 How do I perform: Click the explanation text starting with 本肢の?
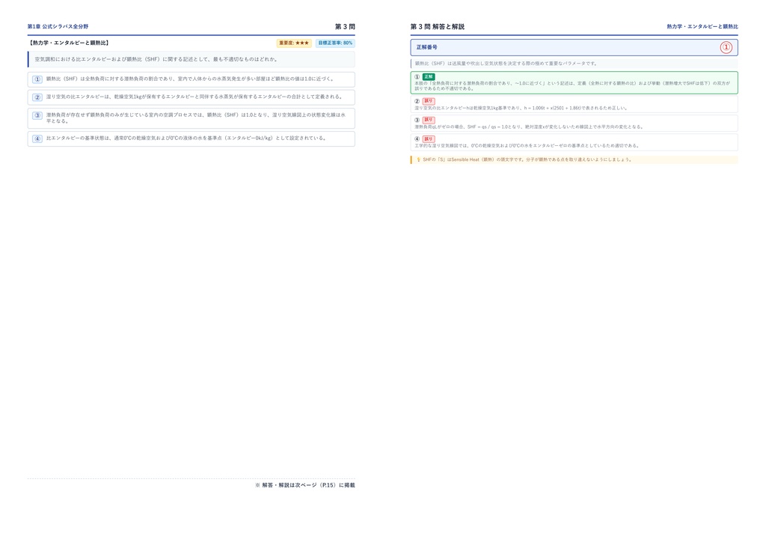click(572, 86)
